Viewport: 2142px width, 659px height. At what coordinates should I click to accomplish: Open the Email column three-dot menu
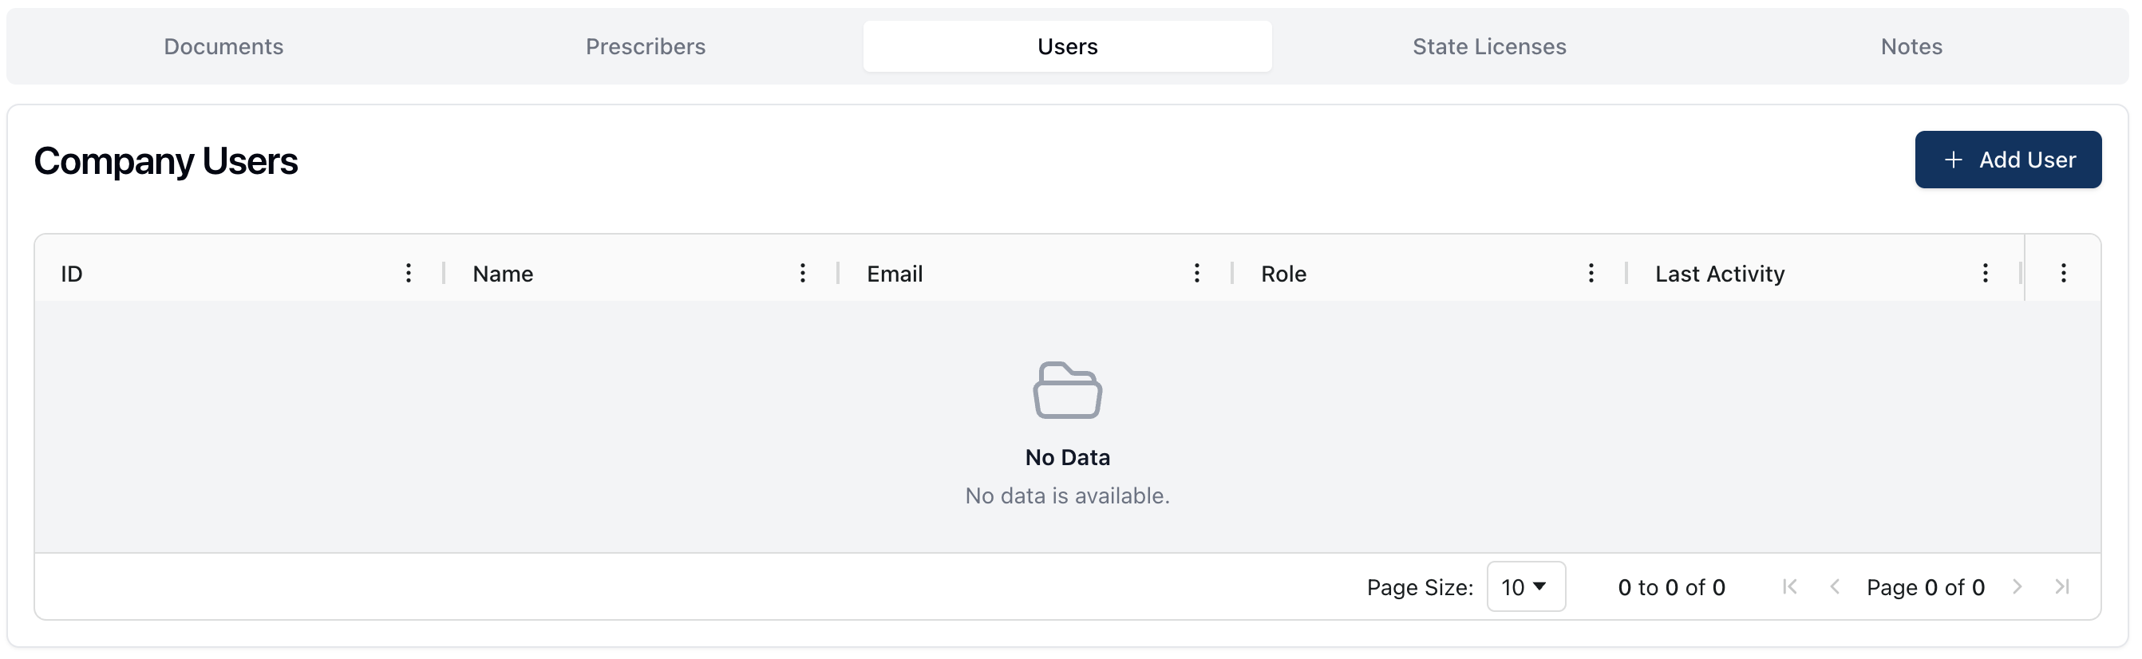1196,274
